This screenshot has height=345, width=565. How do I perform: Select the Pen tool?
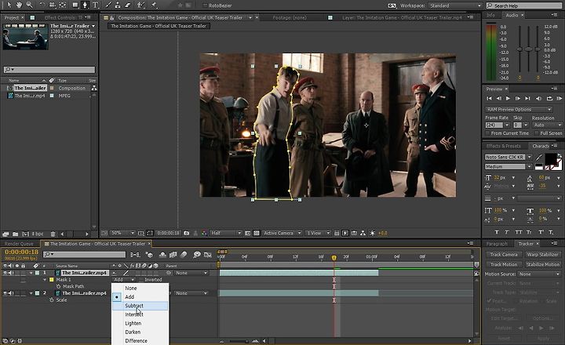point(85,5)
